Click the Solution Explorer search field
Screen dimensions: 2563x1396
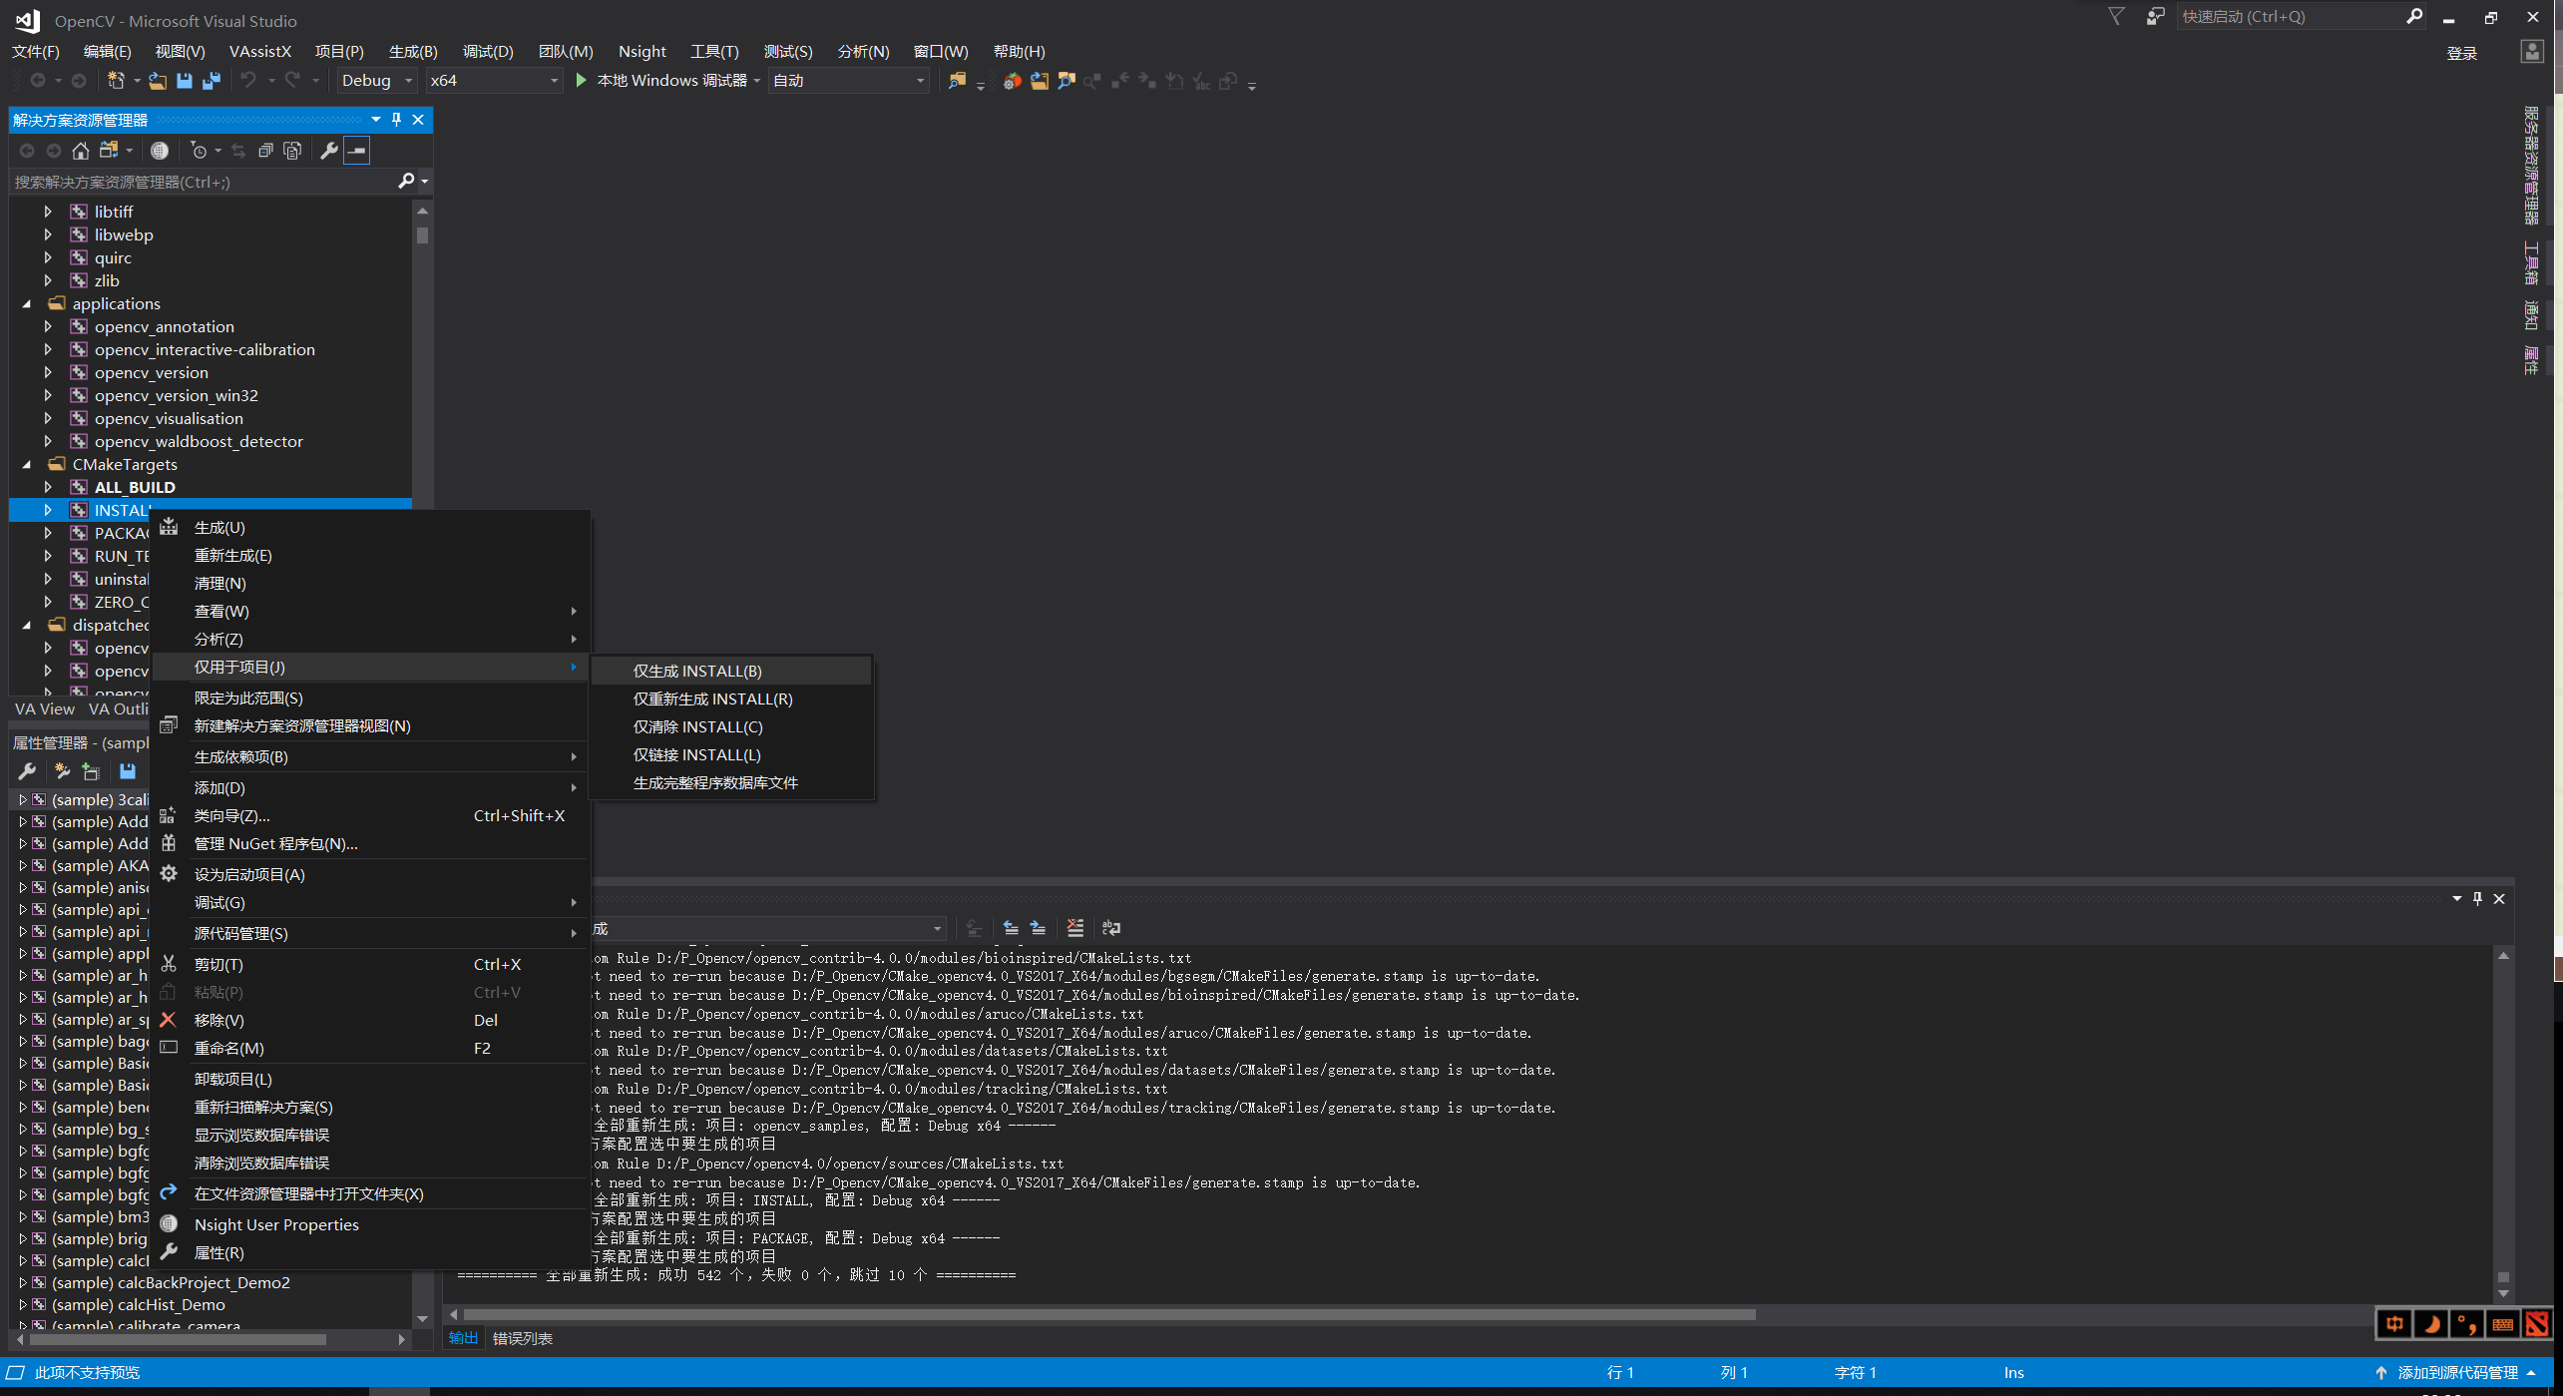pyautogui.click(x=200, y=182)
